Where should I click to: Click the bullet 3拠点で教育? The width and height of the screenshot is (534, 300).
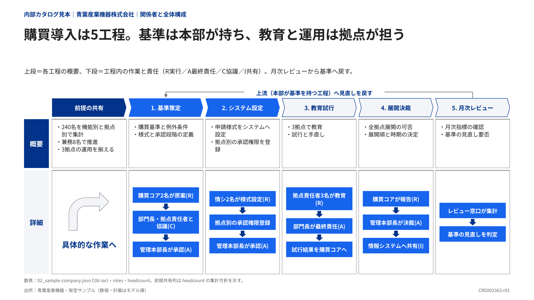(x=305, y=127)
